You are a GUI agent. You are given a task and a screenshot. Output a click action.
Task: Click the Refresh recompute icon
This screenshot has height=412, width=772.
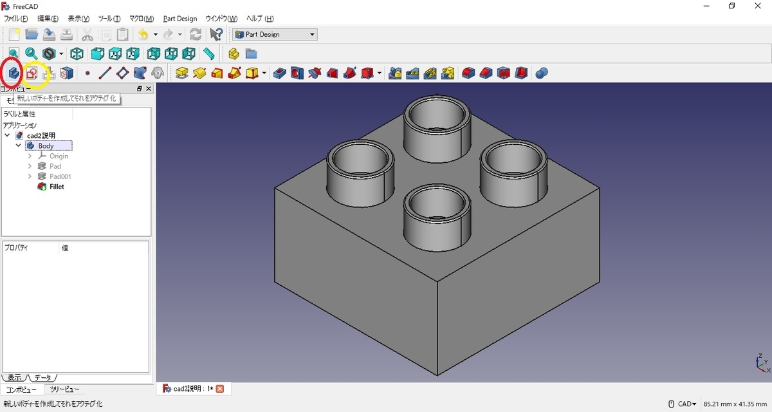tap(196, 34)
